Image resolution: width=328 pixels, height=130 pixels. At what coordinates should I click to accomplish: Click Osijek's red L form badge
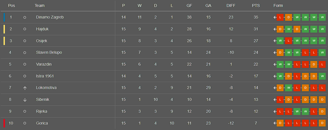tap(288, 41)
